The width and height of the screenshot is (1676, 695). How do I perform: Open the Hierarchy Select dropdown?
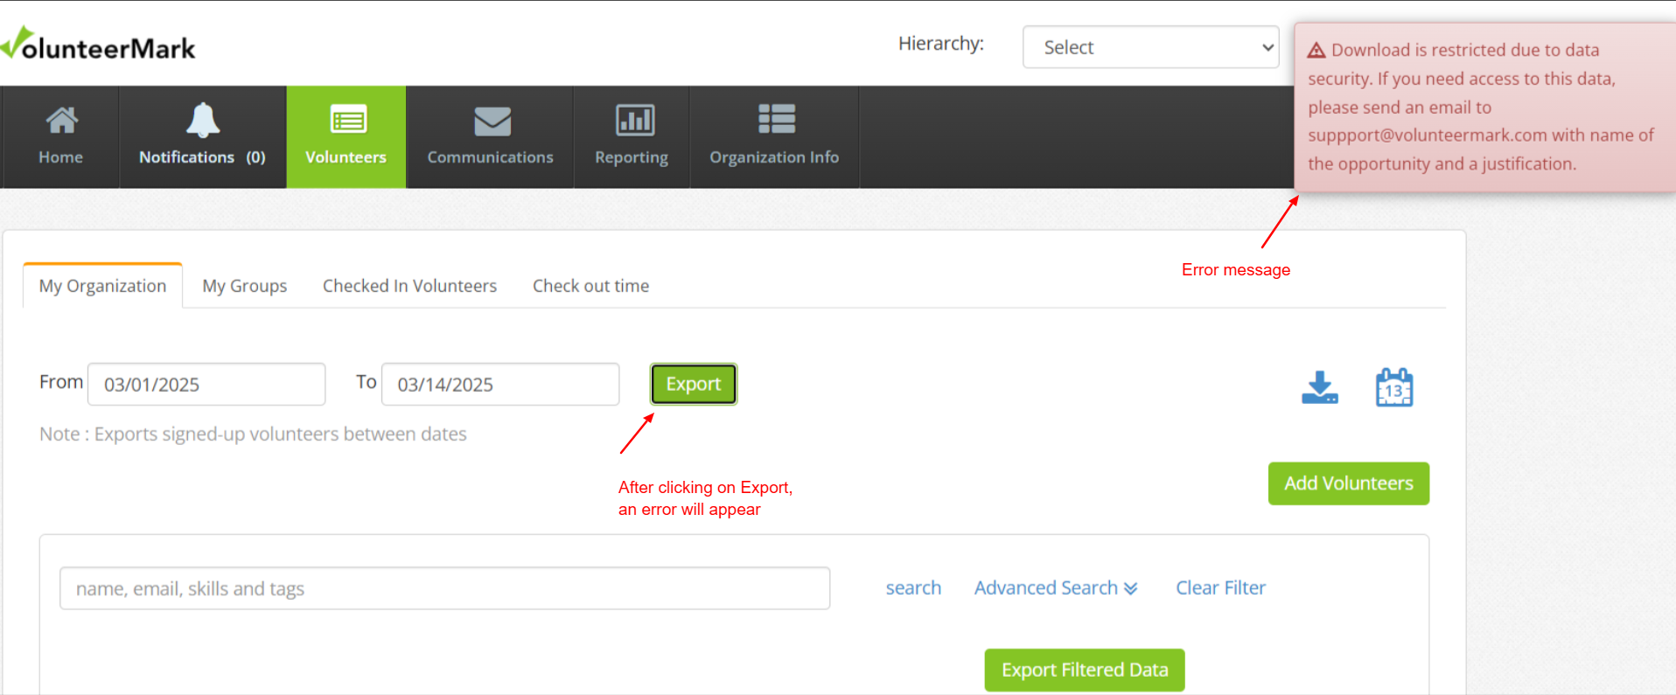[1150, 47]
